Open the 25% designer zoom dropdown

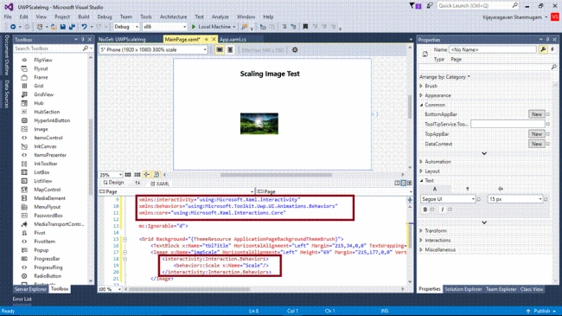(x=111, y=175)
